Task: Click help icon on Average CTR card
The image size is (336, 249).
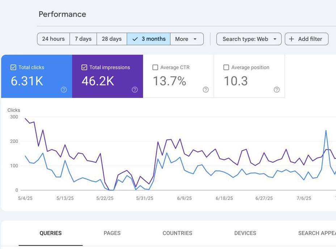Action: click(206, 90)
